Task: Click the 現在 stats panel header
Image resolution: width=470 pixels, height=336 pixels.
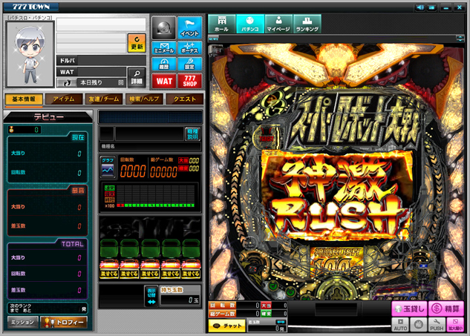Action: pos(78,137)
